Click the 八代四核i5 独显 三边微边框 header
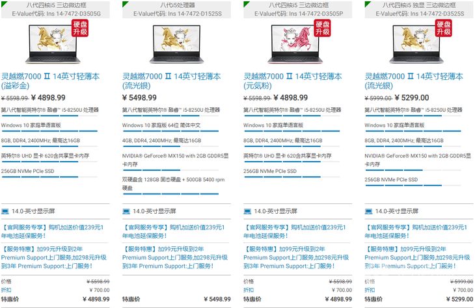The image size is (475, 308). (x=419, y=5)
